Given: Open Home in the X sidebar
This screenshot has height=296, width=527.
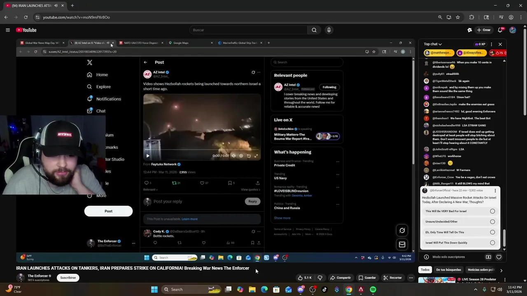Looking at the screenshot, I should pyautogui.click(x=98, y=75).
